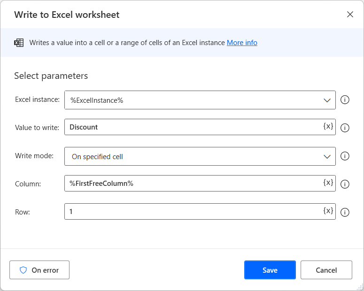Open the On error settings
This screenshot has width=364, height=291.
pos(39,270)
